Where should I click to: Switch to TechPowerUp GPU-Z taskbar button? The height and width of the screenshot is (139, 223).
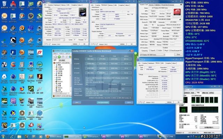click(x=91, y=137)
